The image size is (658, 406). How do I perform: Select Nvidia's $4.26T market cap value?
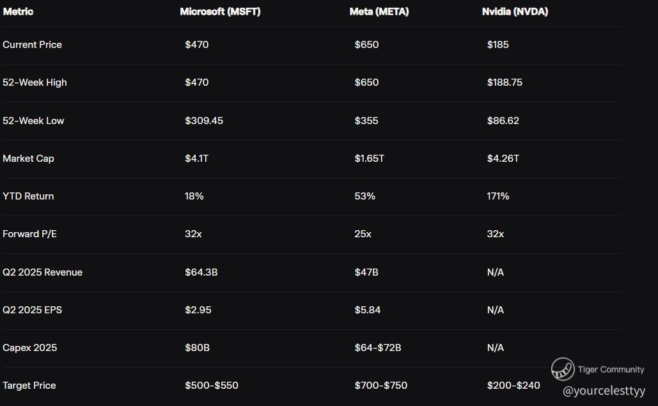click(x=503, y=159)
